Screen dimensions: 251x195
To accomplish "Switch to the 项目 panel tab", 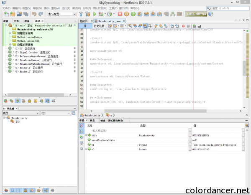I will pos(6,21).
